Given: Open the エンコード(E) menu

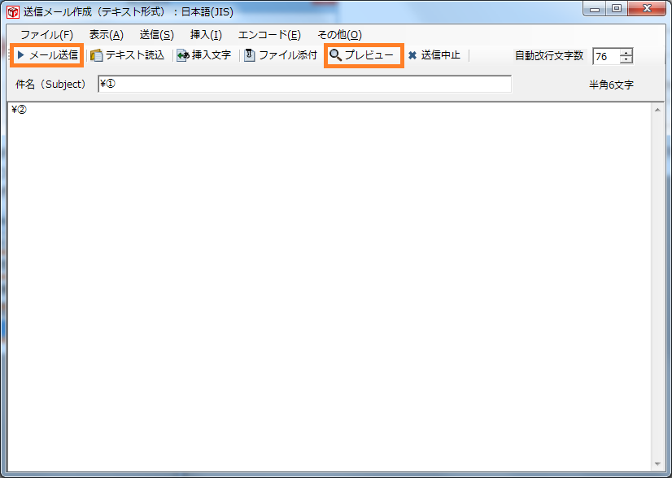Looking at the screenshot, I should pos(269,35).
